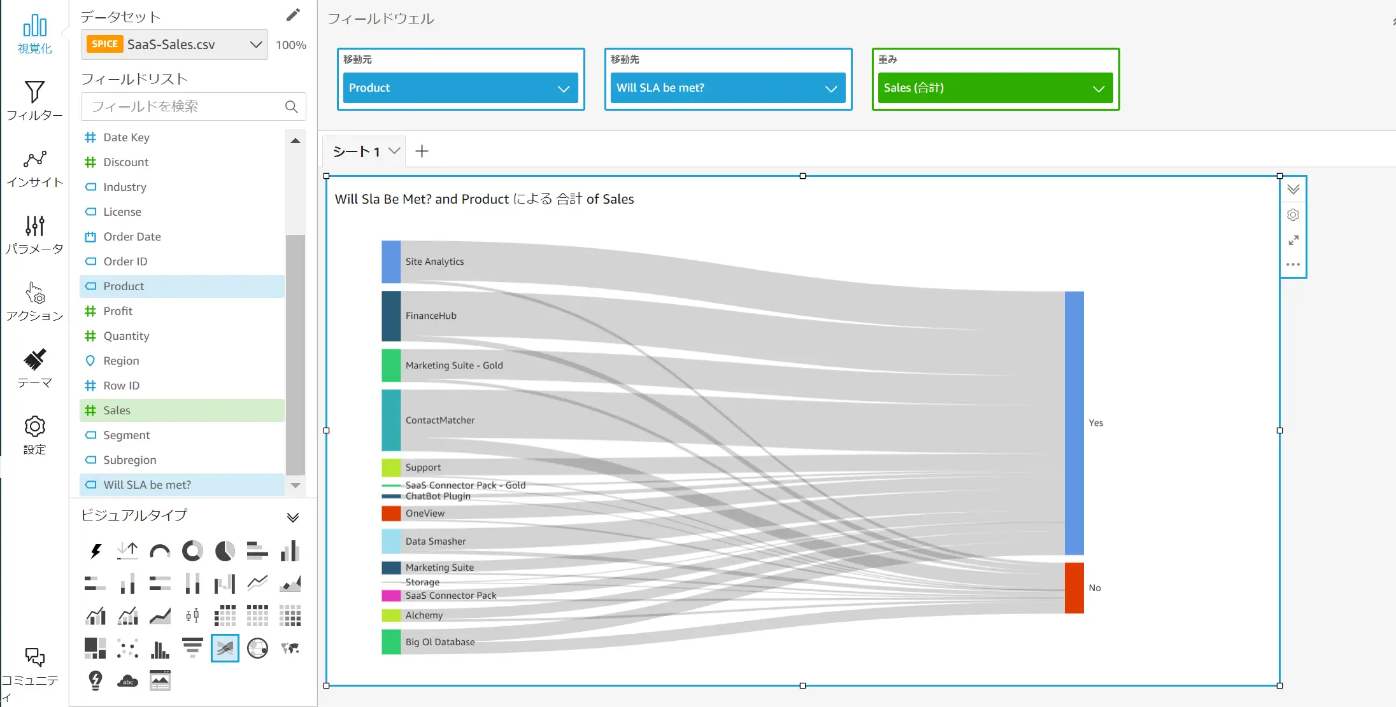Select the Industry field in the list
Image resolution: width=1396 pixels, height=707 pixels.
click(182, 187)
